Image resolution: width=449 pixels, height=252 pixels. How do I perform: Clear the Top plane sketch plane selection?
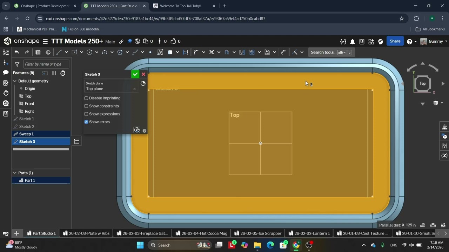point(134,89)
